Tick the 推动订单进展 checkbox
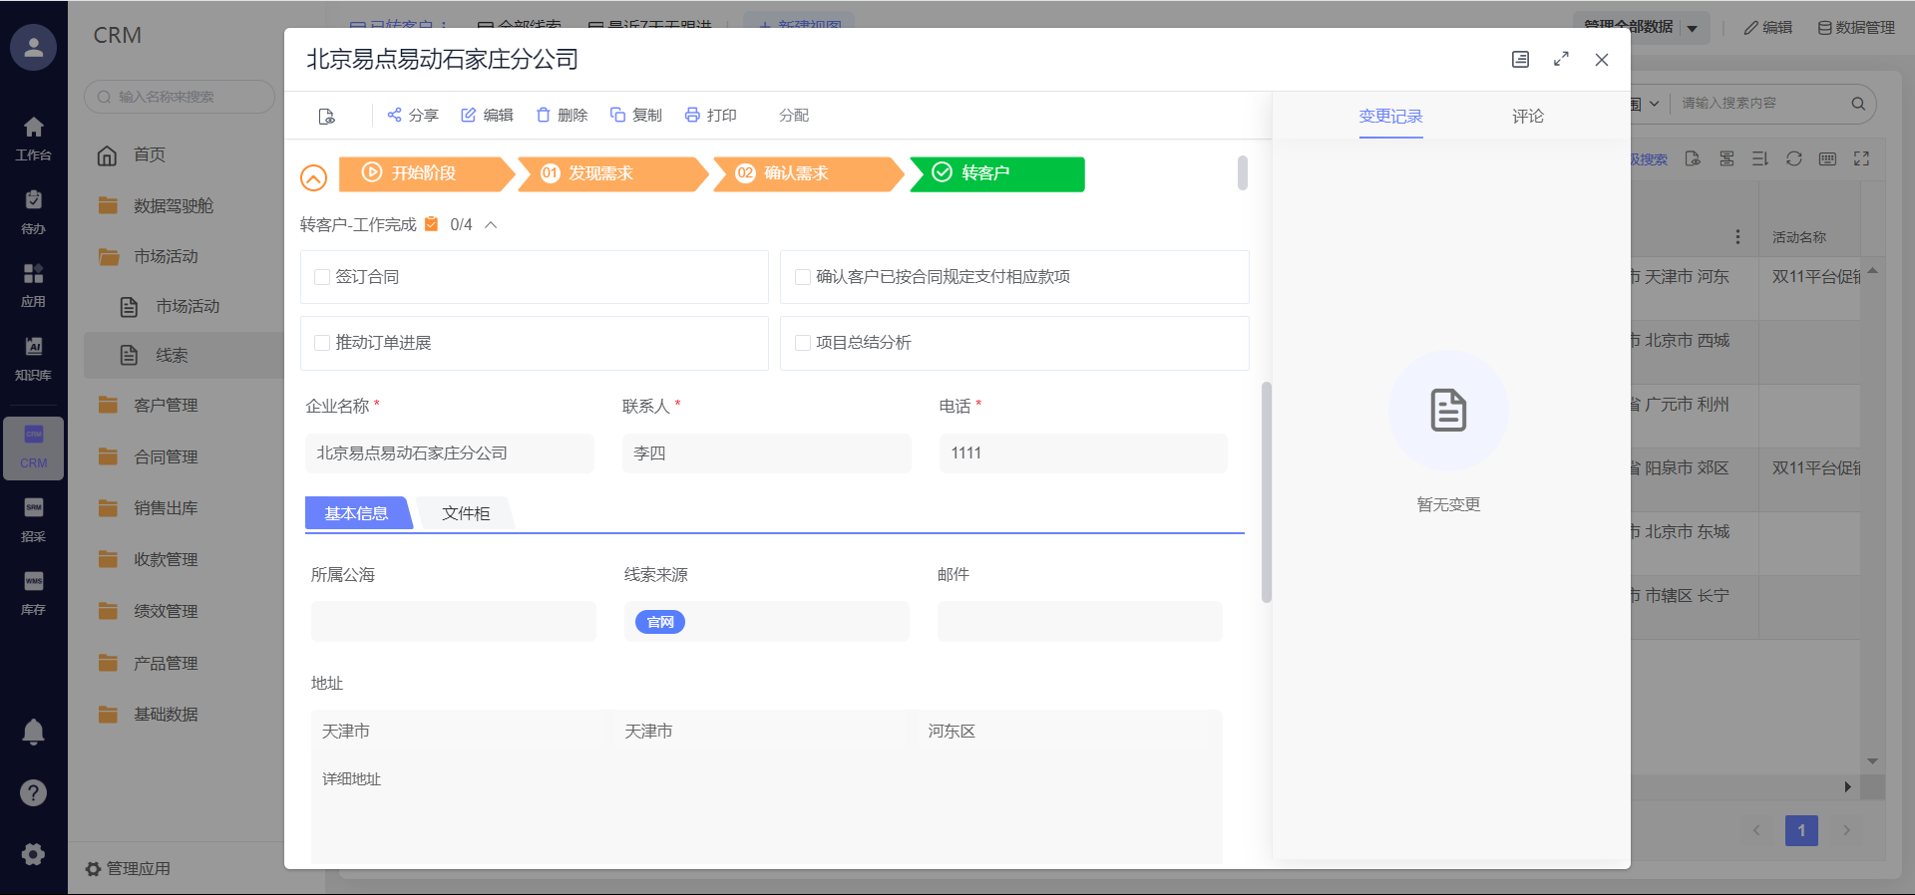 [322, 343]
